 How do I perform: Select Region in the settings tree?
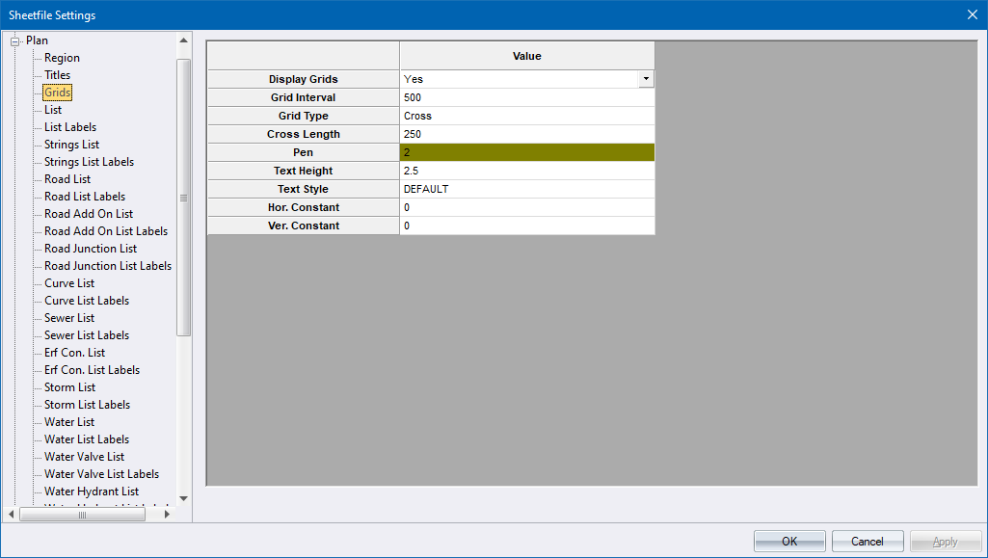click(x=62, y=58)
